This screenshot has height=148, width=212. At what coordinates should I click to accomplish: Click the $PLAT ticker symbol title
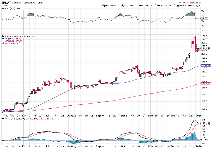[6, 2]
